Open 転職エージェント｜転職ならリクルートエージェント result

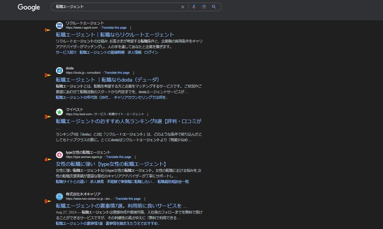point(115,35)
